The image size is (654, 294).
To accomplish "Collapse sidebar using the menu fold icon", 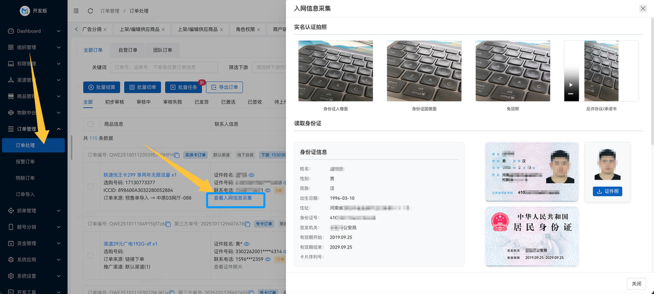I will 76,11.
